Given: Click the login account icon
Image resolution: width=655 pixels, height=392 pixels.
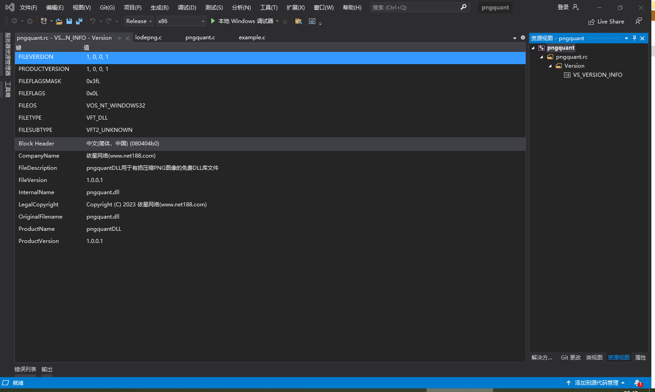Looking at the screenshot, I should pos(575,7).
